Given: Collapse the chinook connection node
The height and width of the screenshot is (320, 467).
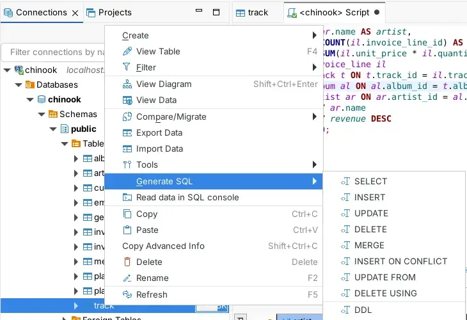Looking at the screenshot, I should 7,70.
